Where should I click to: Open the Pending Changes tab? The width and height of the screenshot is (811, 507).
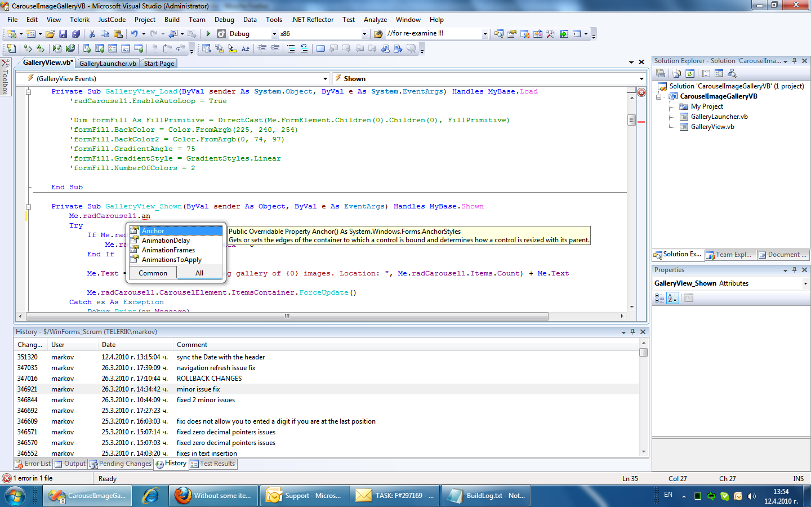pos(121,464)
